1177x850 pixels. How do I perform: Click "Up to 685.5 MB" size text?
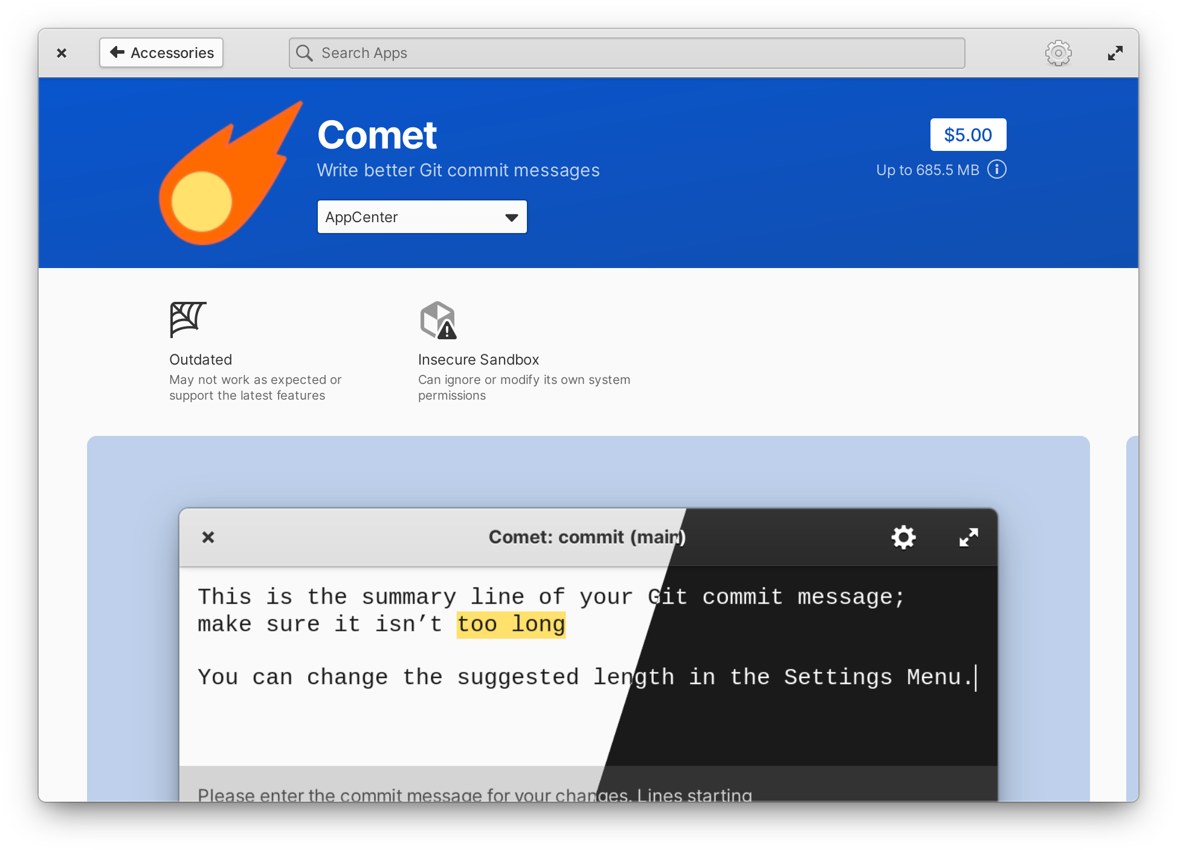(927, 170)
